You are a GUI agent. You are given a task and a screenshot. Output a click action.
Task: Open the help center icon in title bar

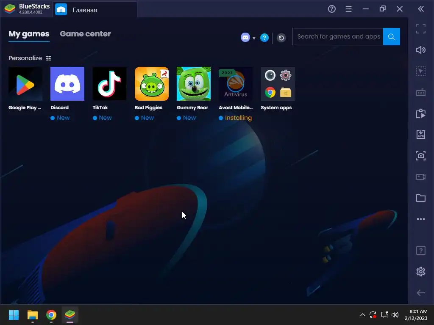pyautogui.click(x=331, y=9)
